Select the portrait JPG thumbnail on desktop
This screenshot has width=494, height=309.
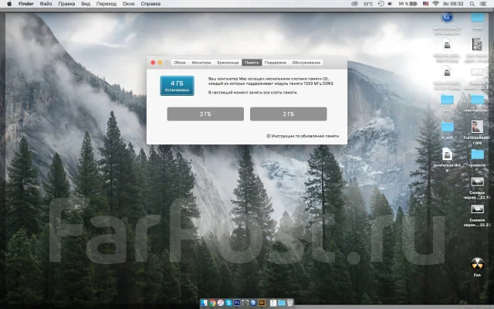point(477,127)
